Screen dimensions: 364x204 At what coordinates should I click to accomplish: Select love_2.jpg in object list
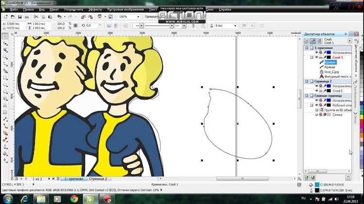point(331,72)
